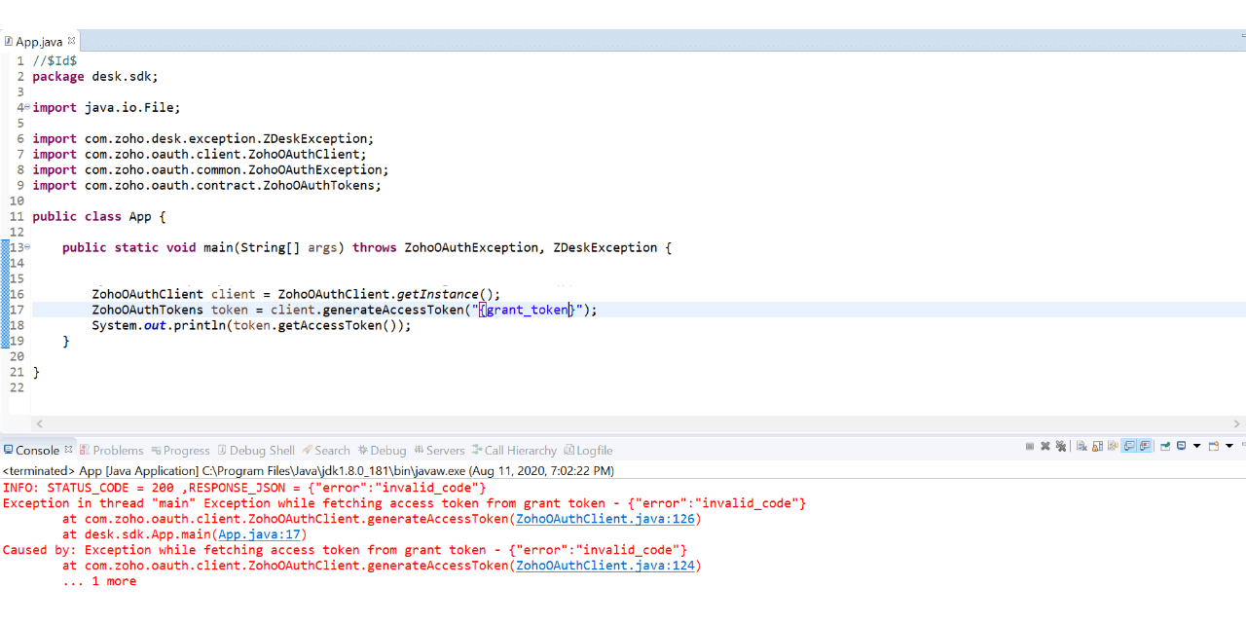Viewport: 1246px width, 623px height.
Task: Open ZohoOAuthClient.java:124 stack trace link
Action: [x=605, y=566]
